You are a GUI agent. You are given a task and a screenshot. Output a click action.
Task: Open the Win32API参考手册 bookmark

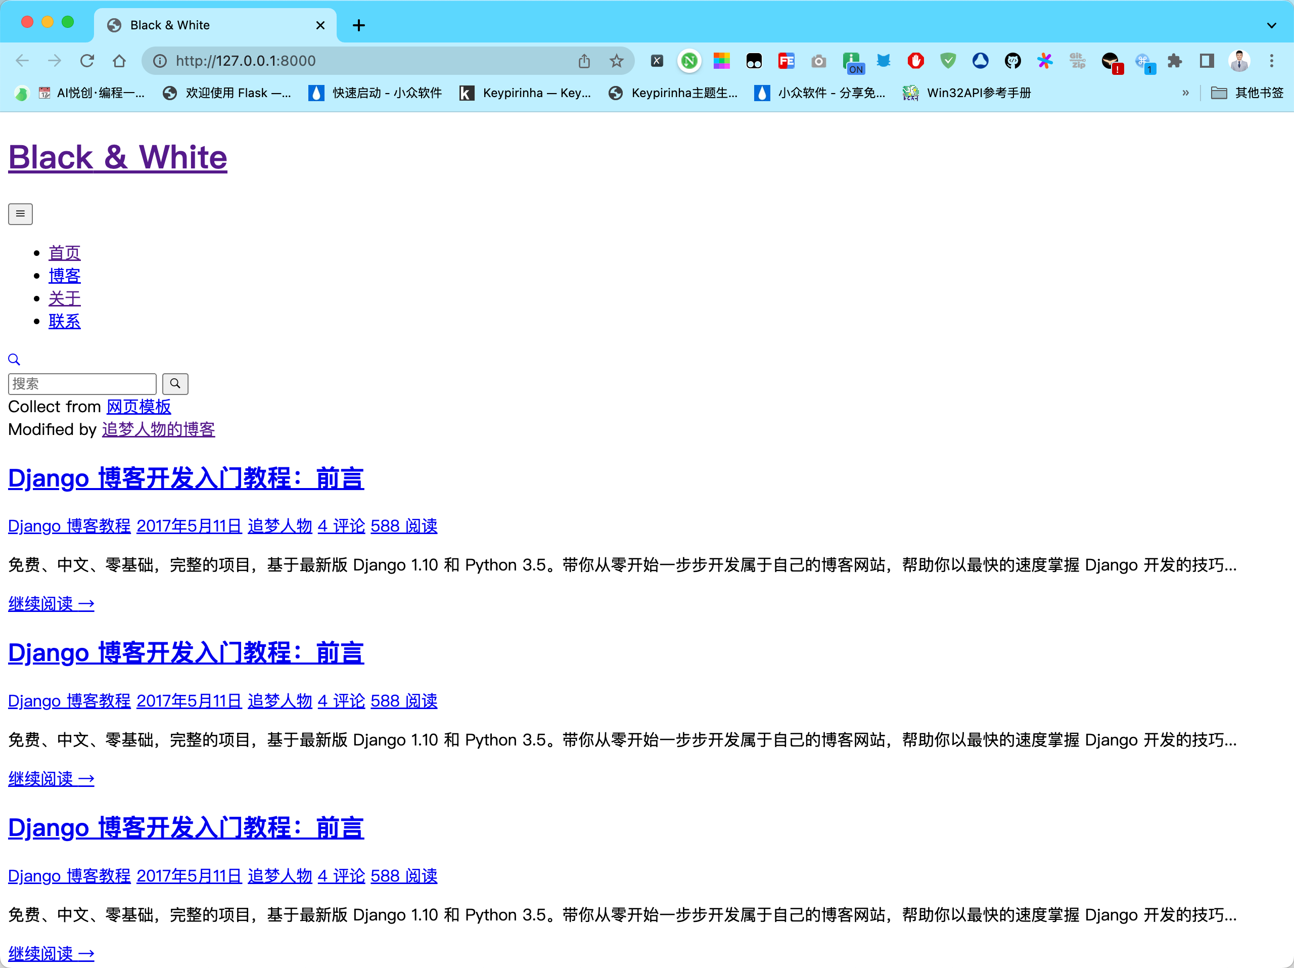[x=967, y=93]
